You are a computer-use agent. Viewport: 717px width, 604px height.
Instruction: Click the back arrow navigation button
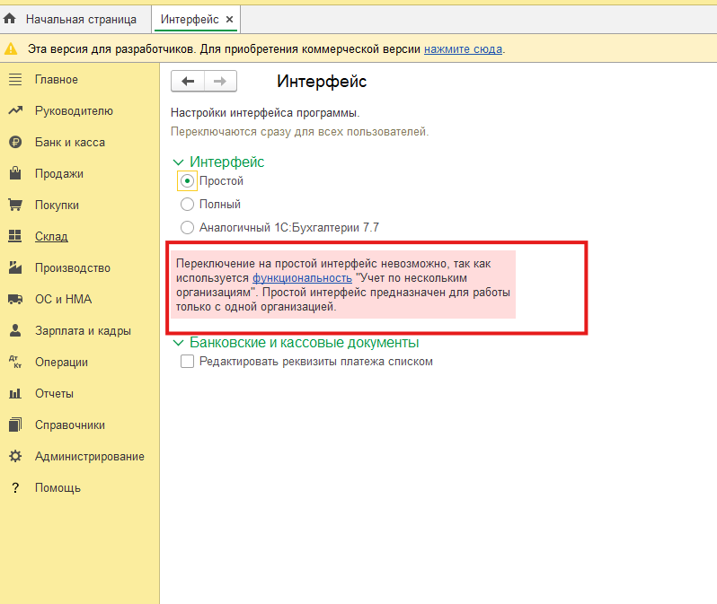[x=188, y=82]
